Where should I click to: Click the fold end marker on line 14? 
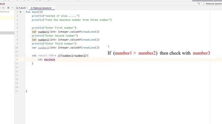click(25, 63)
